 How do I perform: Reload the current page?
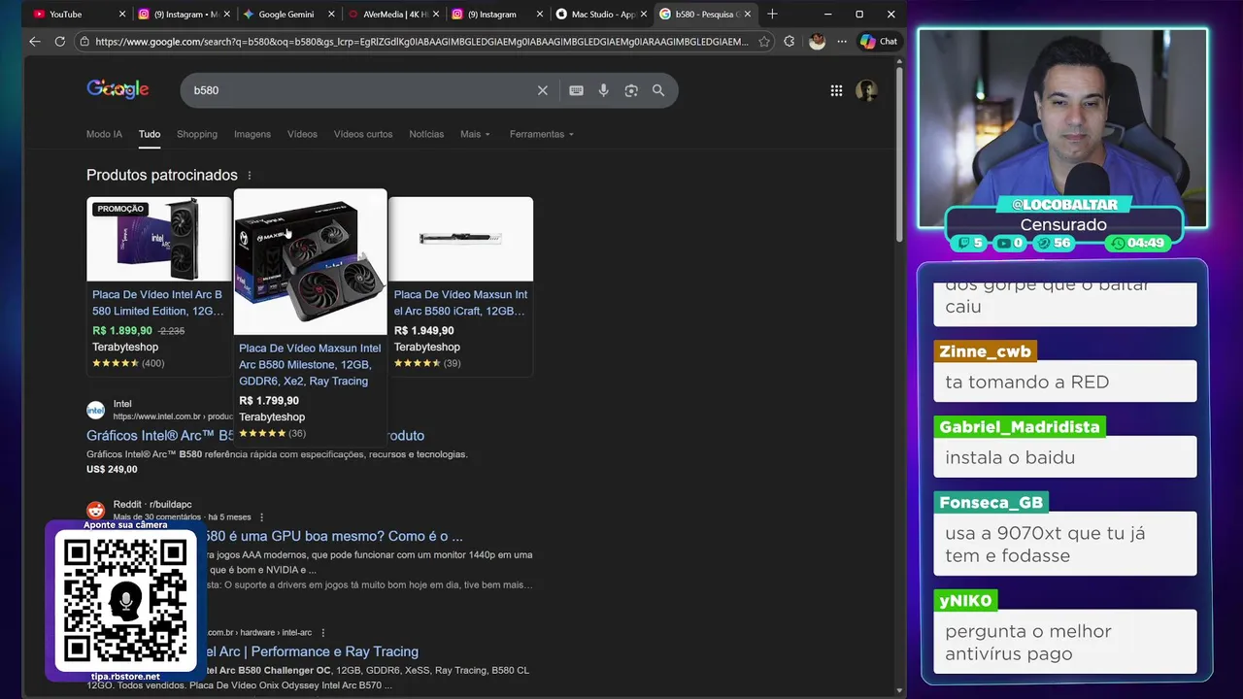(x=60, y=42)
